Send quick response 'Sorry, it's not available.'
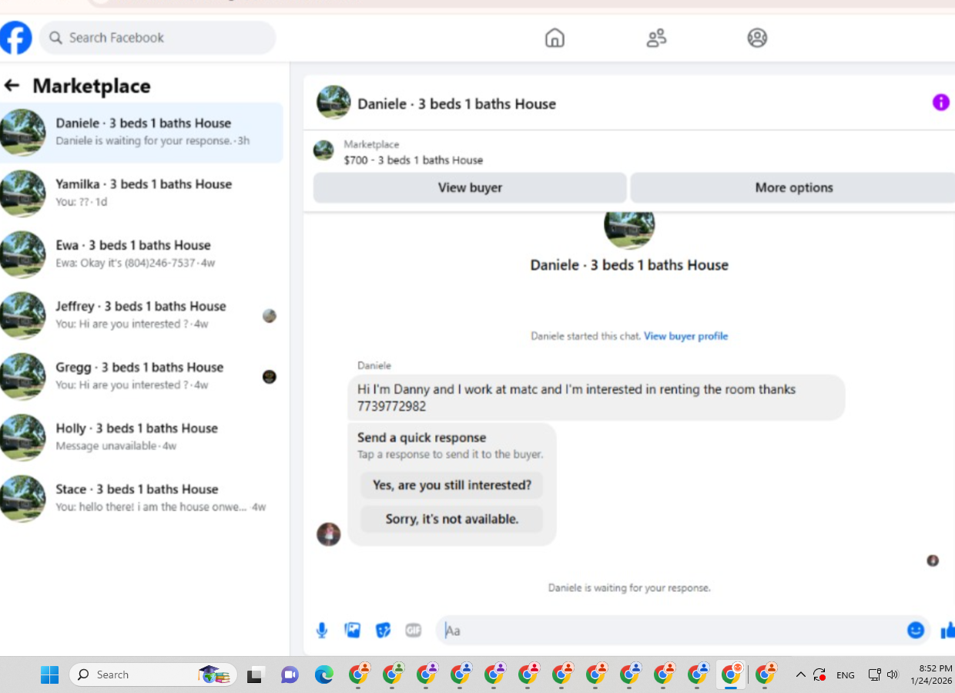This screenshot has height=693, width=955. tap(452, 519)
